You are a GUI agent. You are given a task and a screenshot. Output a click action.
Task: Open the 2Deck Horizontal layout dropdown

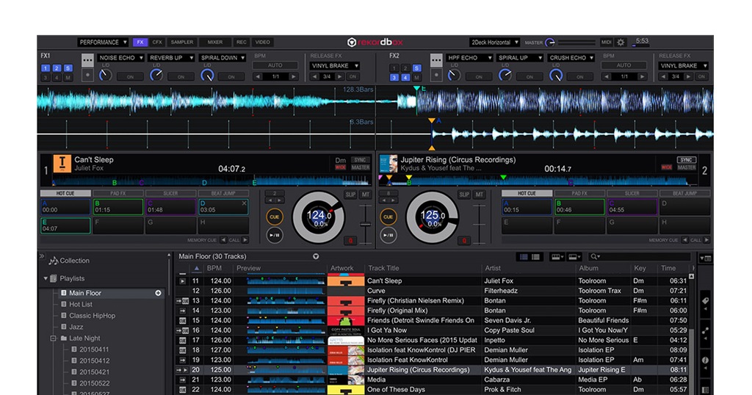pos(494,43)
